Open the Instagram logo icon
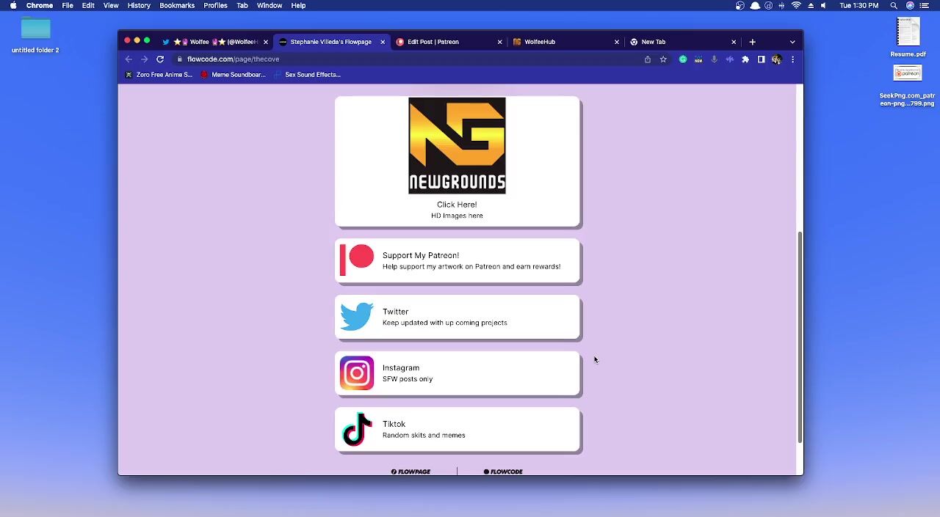Screen dimensions: 940x517 pos(357,373)
